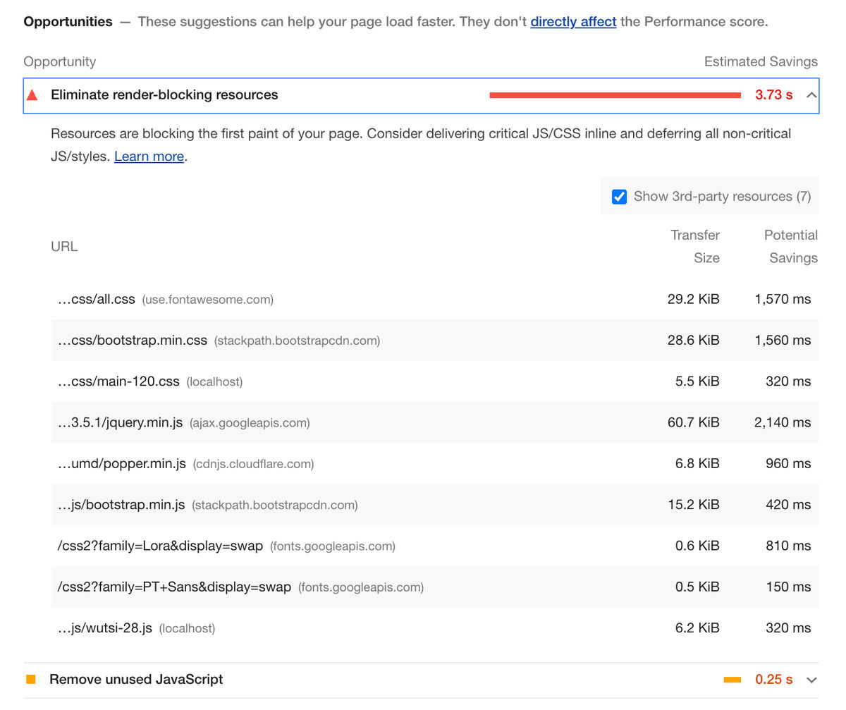Open the 'directly affect' link
The height and width of the screenshot is (710, 846).
pyautogui.click(x=573, y=22)
